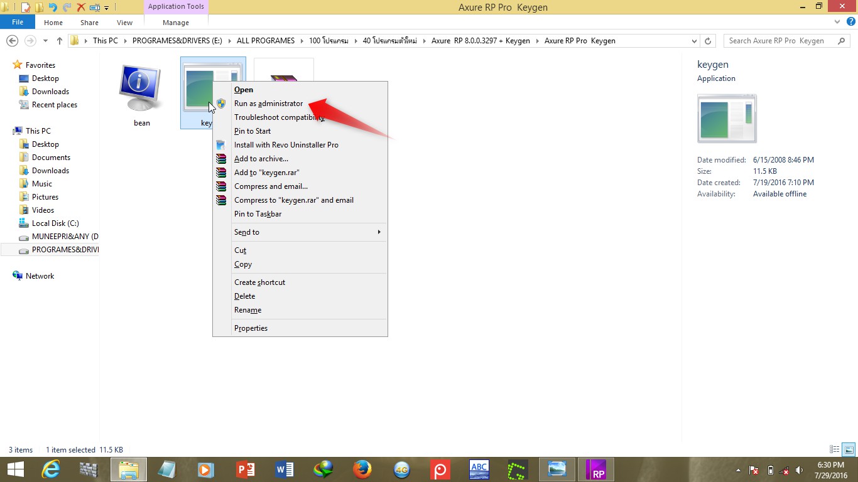Click the red X Delete toolbar icon
This screenshot has width=858, height=482.
80,8
